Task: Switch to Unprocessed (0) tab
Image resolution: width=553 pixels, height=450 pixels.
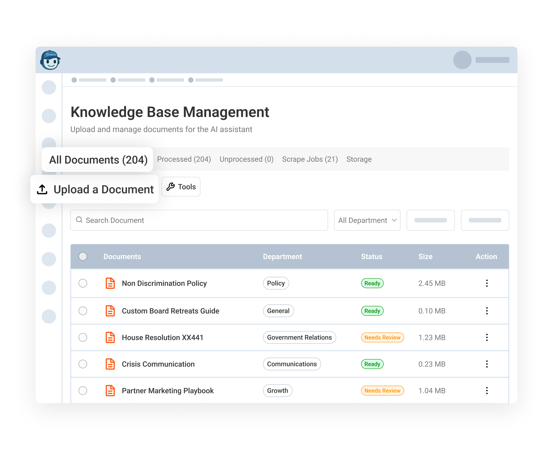Action: tap(247, 159)
